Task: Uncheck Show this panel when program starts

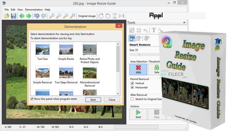Action: pyautogui.click(x=32, y=99)
